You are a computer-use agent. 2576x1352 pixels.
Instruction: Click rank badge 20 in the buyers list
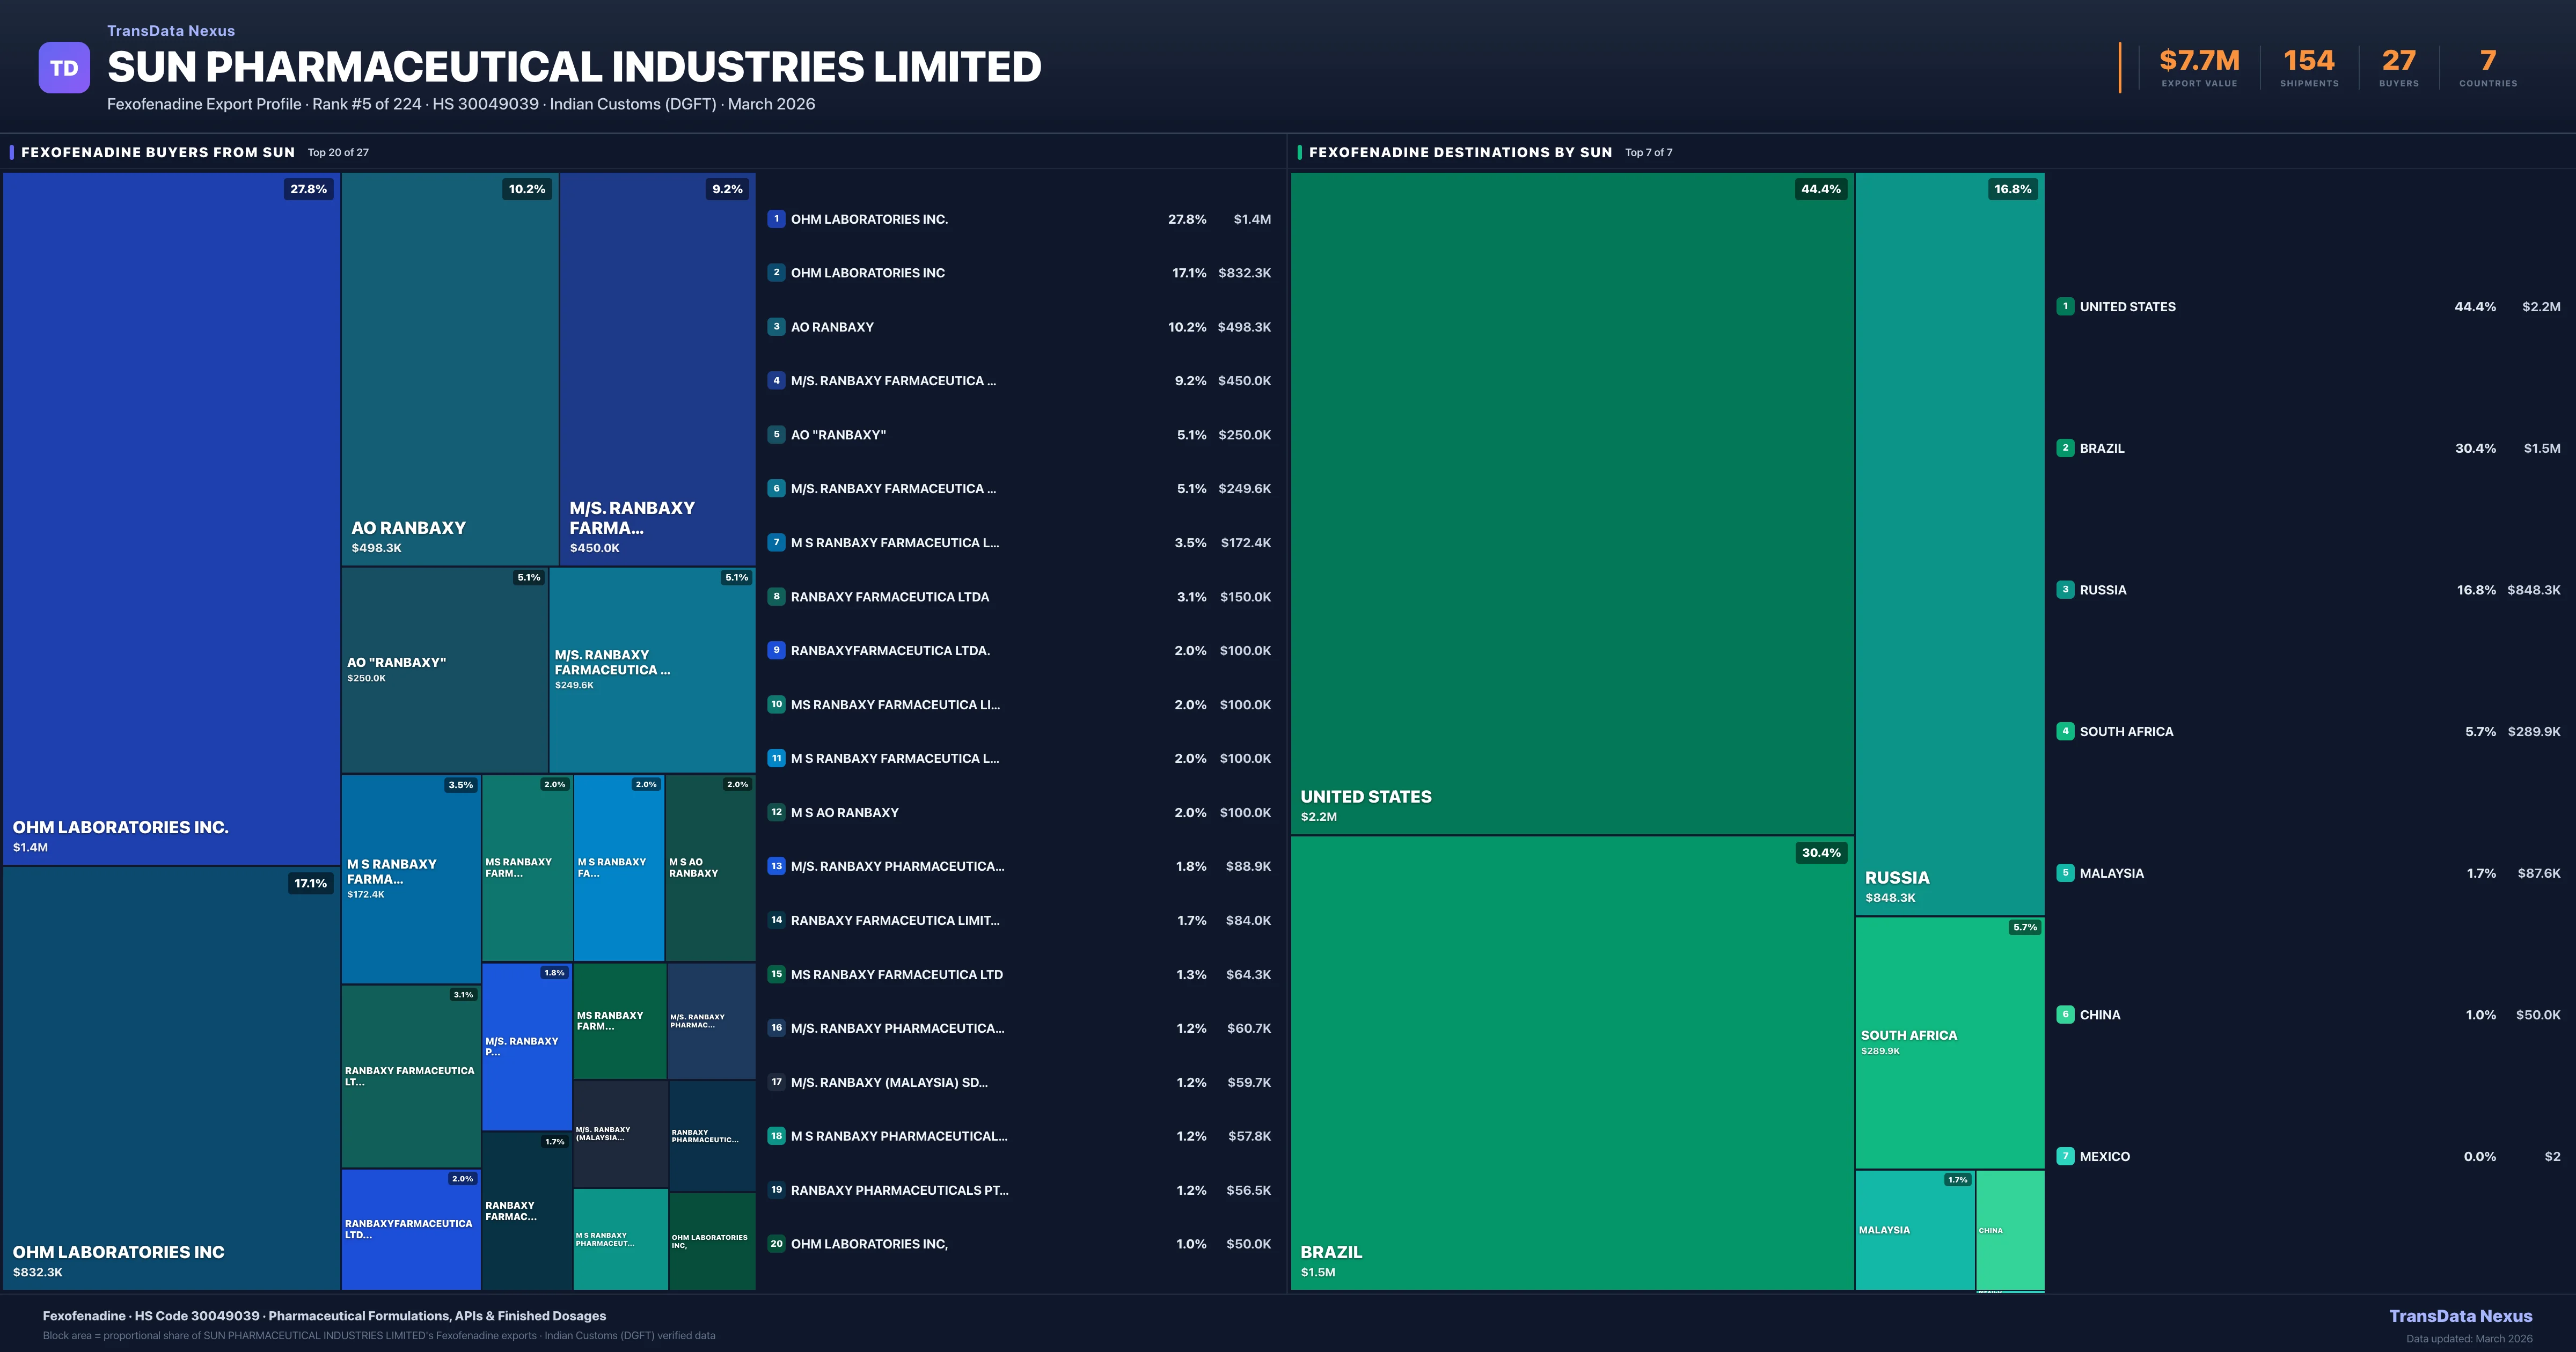coord(776,1244)
